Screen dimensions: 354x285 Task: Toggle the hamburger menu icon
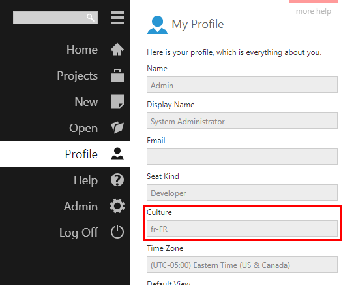(117, 18)
